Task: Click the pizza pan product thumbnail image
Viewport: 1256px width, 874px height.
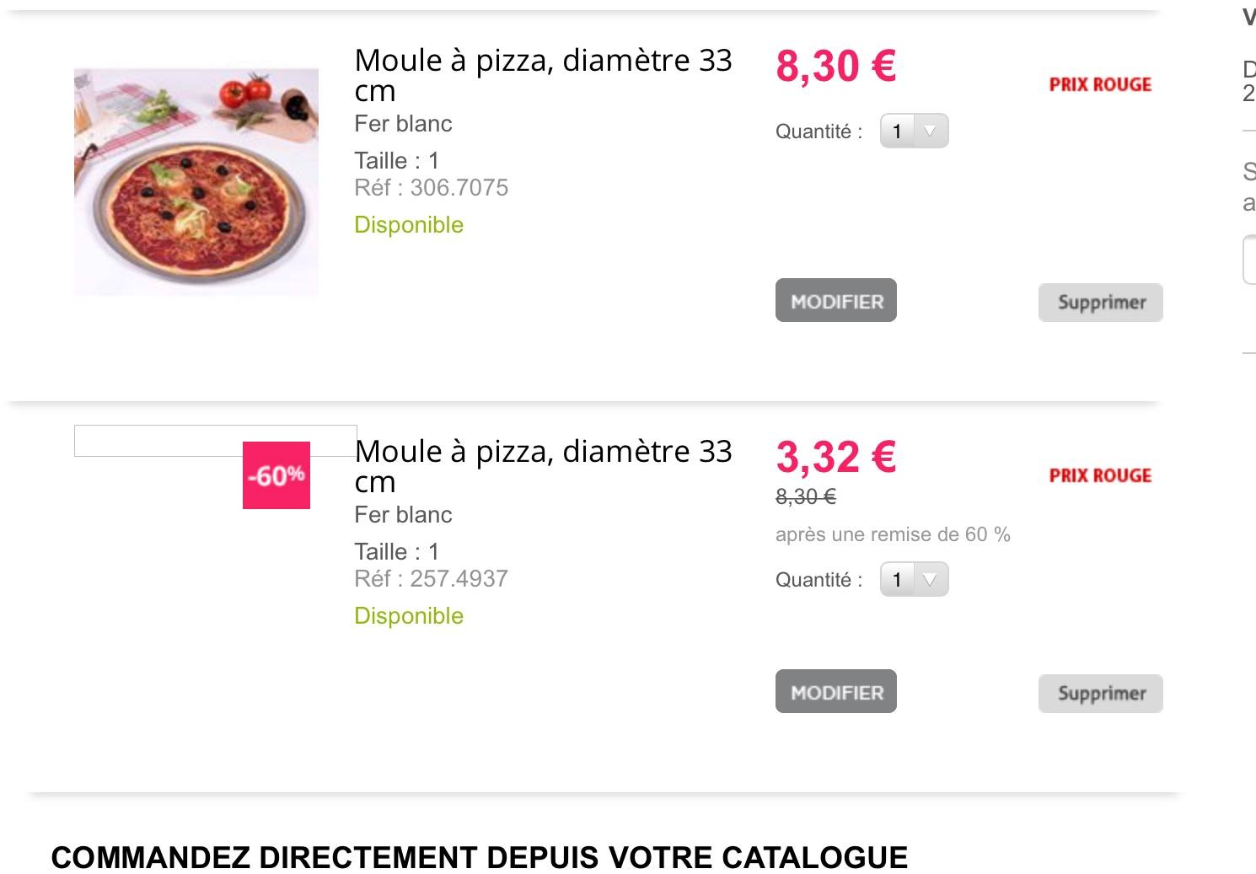Action: click(196, 182)
